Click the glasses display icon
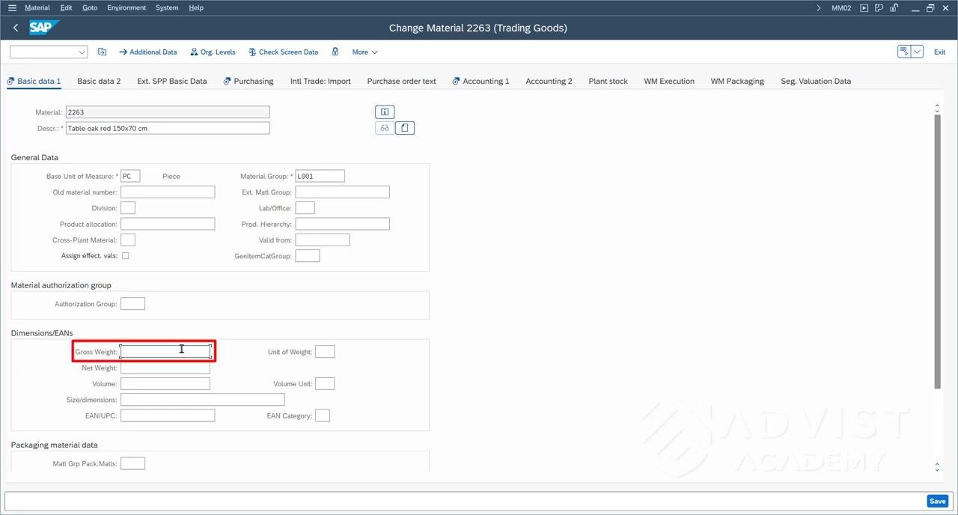958x515 pixels. click(385, 128)
